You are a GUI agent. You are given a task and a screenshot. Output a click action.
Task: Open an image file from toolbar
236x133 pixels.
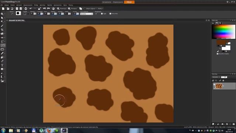pos(8,8)
